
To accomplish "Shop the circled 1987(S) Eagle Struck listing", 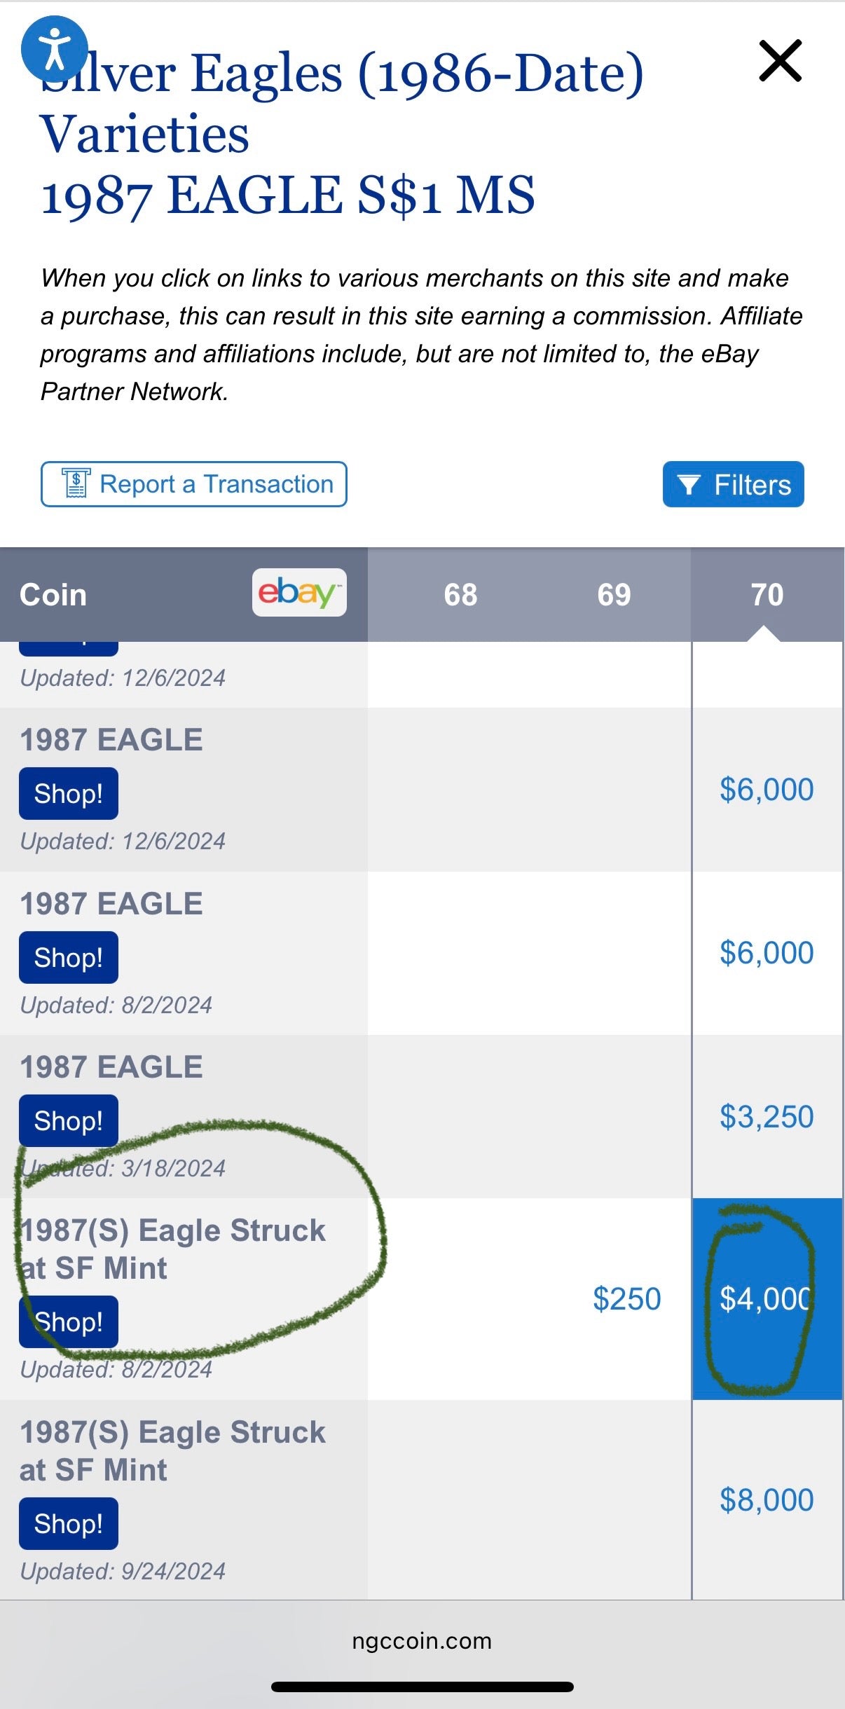I will point(68,1322).
